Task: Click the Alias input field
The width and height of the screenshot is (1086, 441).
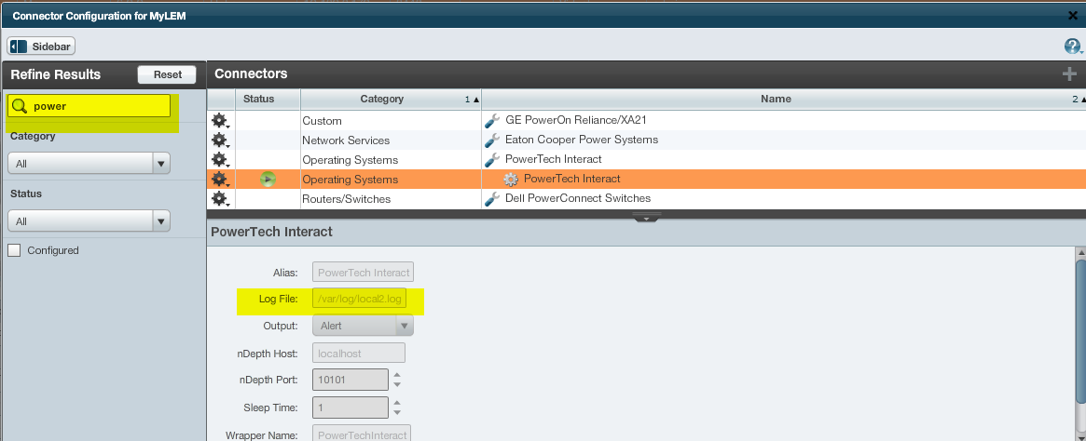Action: coord(364,273)
